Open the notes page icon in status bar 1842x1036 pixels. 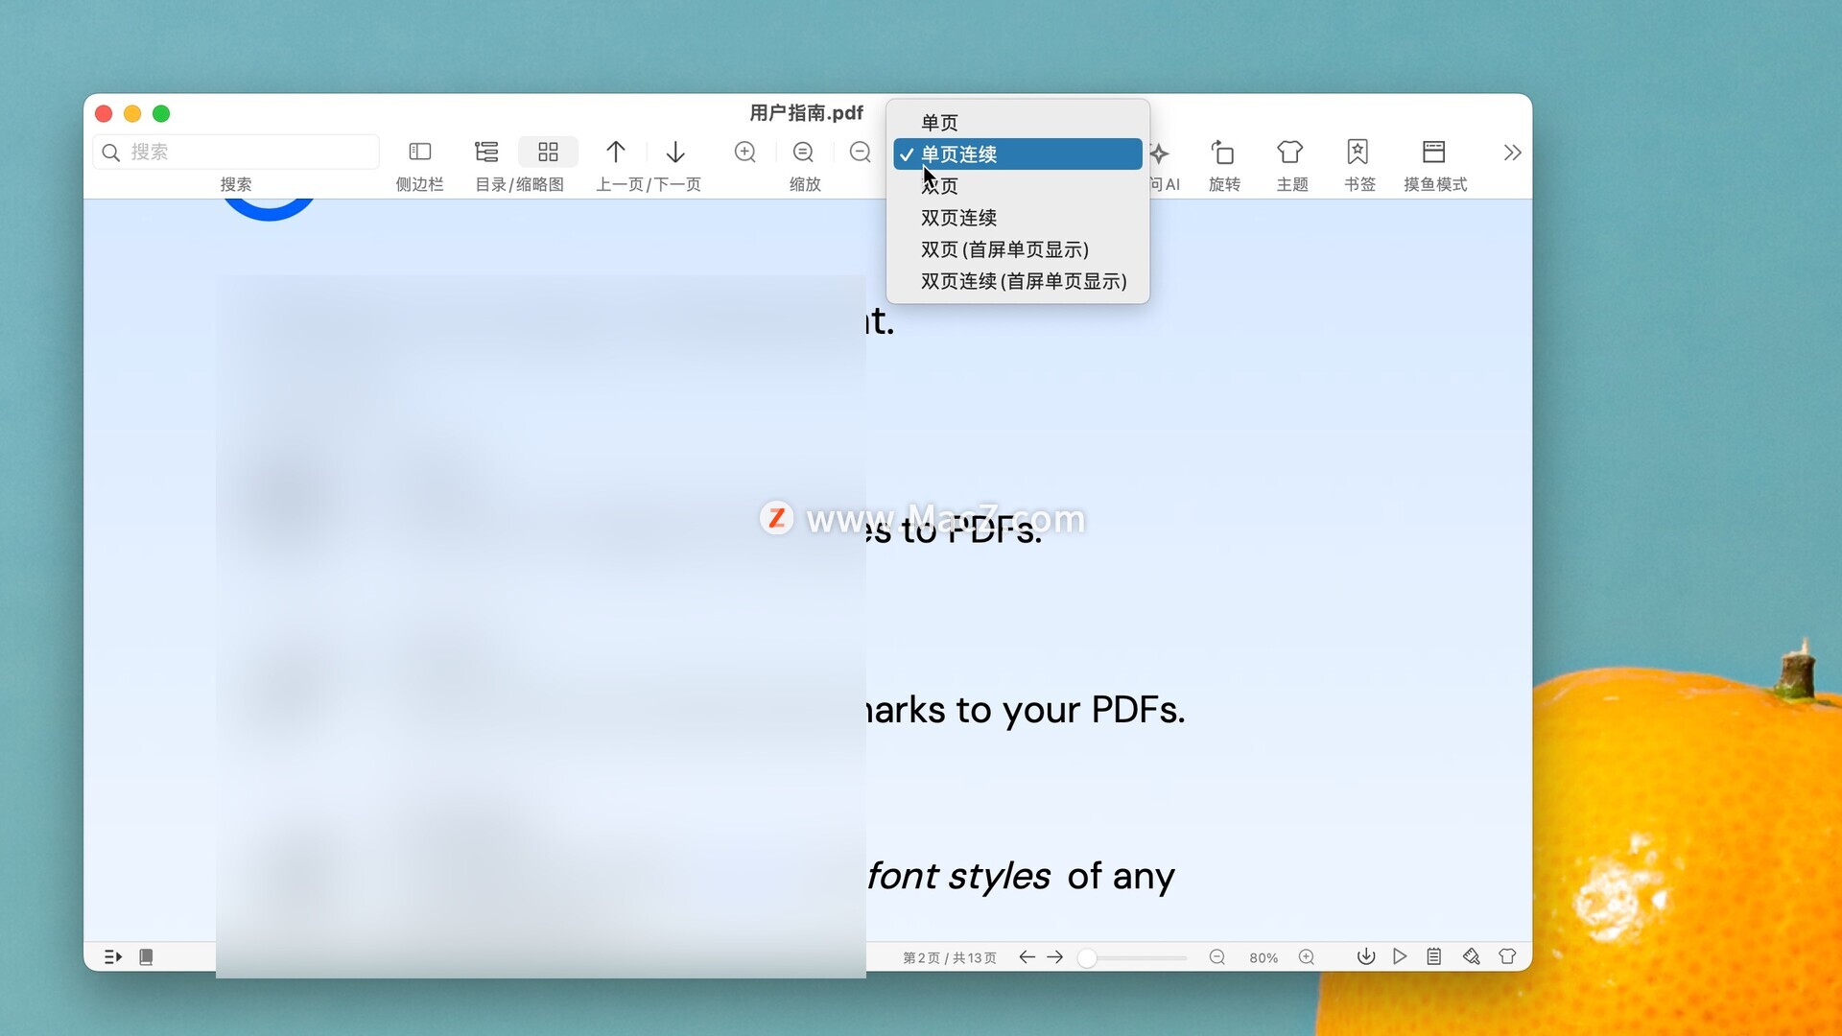[1434, 956]
